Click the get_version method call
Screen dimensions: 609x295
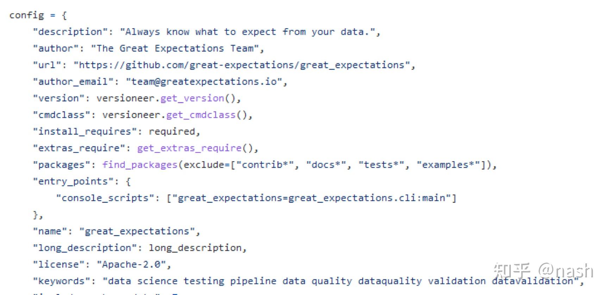coord(192,98)
